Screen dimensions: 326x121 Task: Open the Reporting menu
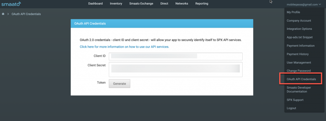tap(202, 3)
